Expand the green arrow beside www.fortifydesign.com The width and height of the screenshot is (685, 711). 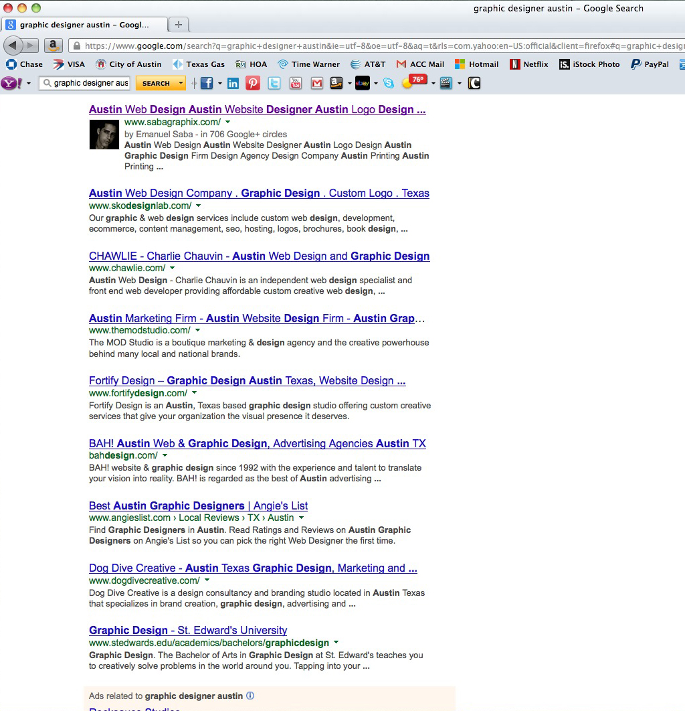pyautogui.click(x=195, y=393)
